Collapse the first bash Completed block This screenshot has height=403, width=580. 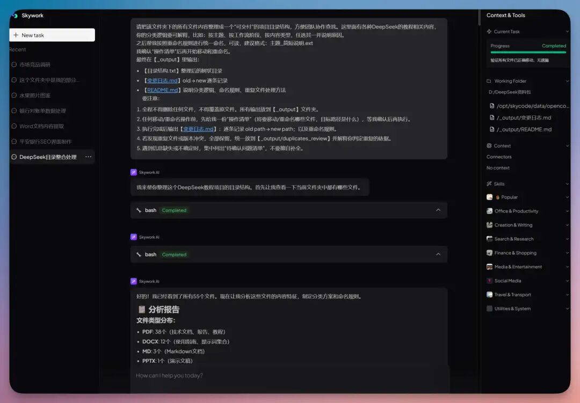(438, 210)
